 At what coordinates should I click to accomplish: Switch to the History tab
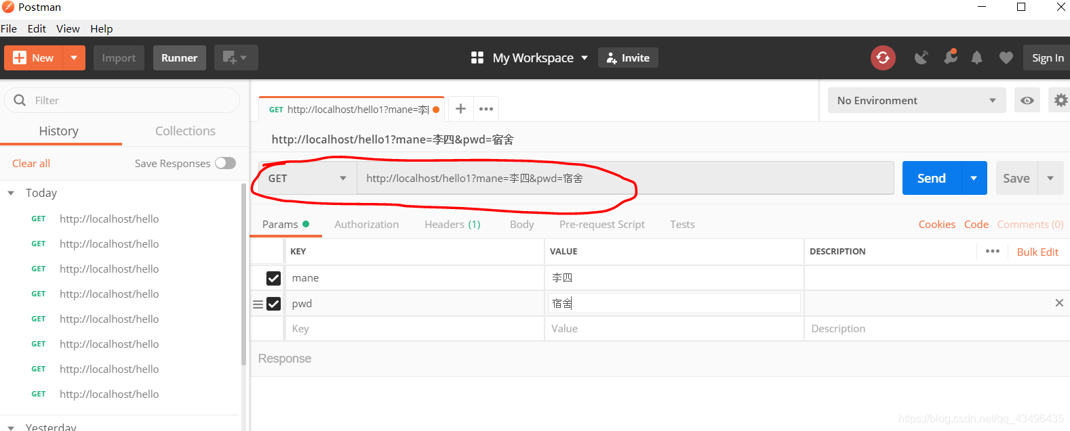coord(59,131)
